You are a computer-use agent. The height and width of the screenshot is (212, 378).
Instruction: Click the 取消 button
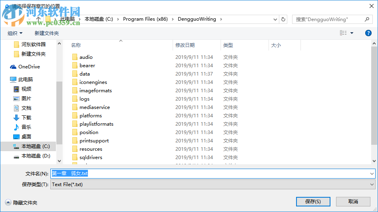point(353,201)
